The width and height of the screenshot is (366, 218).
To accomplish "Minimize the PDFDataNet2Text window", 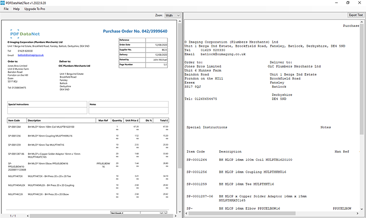I will click(337, 3).
